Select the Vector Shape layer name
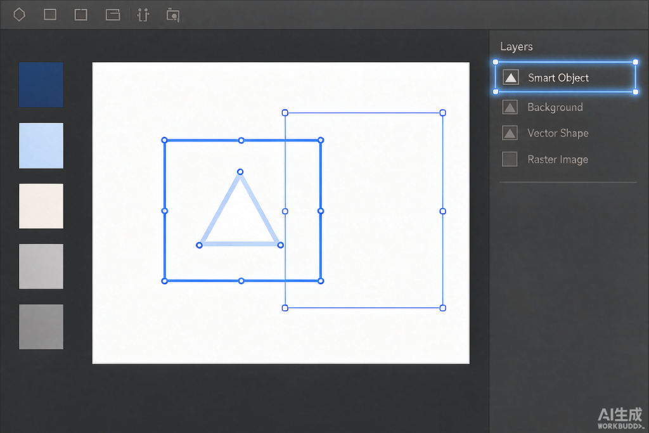The height and width of the screenshot is (433, 649). [558, 133]
